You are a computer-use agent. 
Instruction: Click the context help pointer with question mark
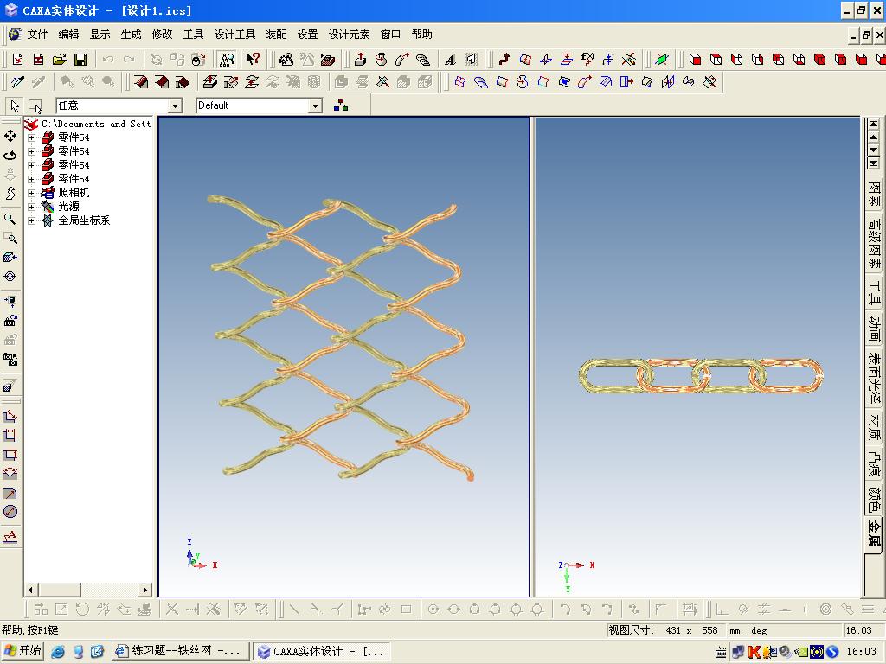pos(253,59)
